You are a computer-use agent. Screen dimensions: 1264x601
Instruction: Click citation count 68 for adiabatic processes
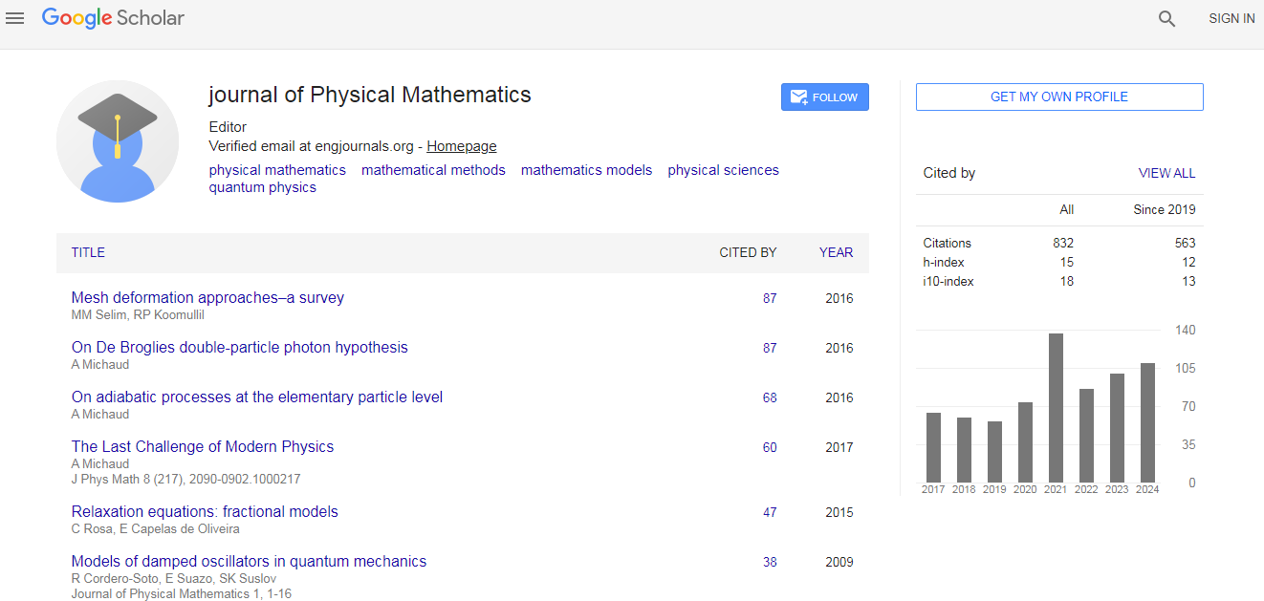(x=770, y=397)
